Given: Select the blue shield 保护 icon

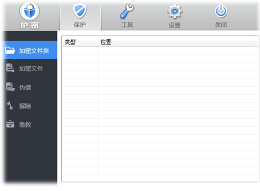Looking at the screenshot, I should coord(80,11).
